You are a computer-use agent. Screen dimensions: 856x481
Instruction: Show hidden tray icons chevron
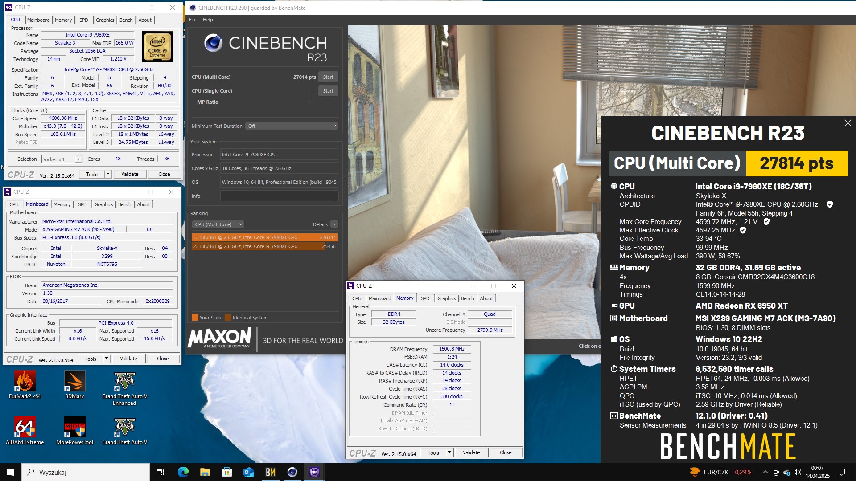765,472
